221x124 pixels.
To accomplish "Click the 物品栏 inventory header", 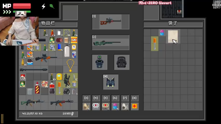I will pyautogui.click(x=48, y=23).
